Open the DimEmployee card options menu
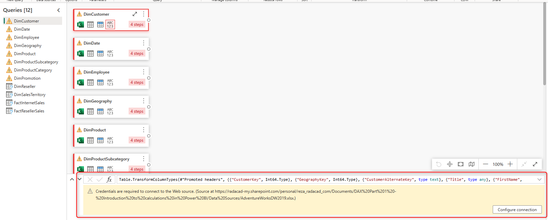 (144, 72)
